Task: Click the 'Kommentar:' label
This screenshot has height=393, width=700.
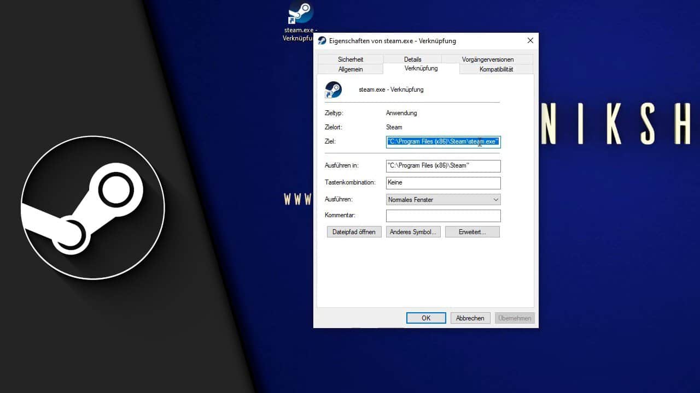Action: 340,216
